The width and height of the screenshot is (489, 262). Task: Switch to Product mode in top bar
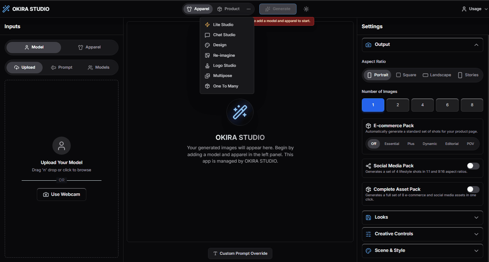coord(228,9)
